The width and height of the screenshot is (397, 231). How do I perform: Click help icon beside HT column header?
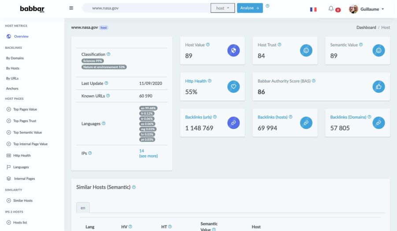pyautogui.click(x=170, y=227)
